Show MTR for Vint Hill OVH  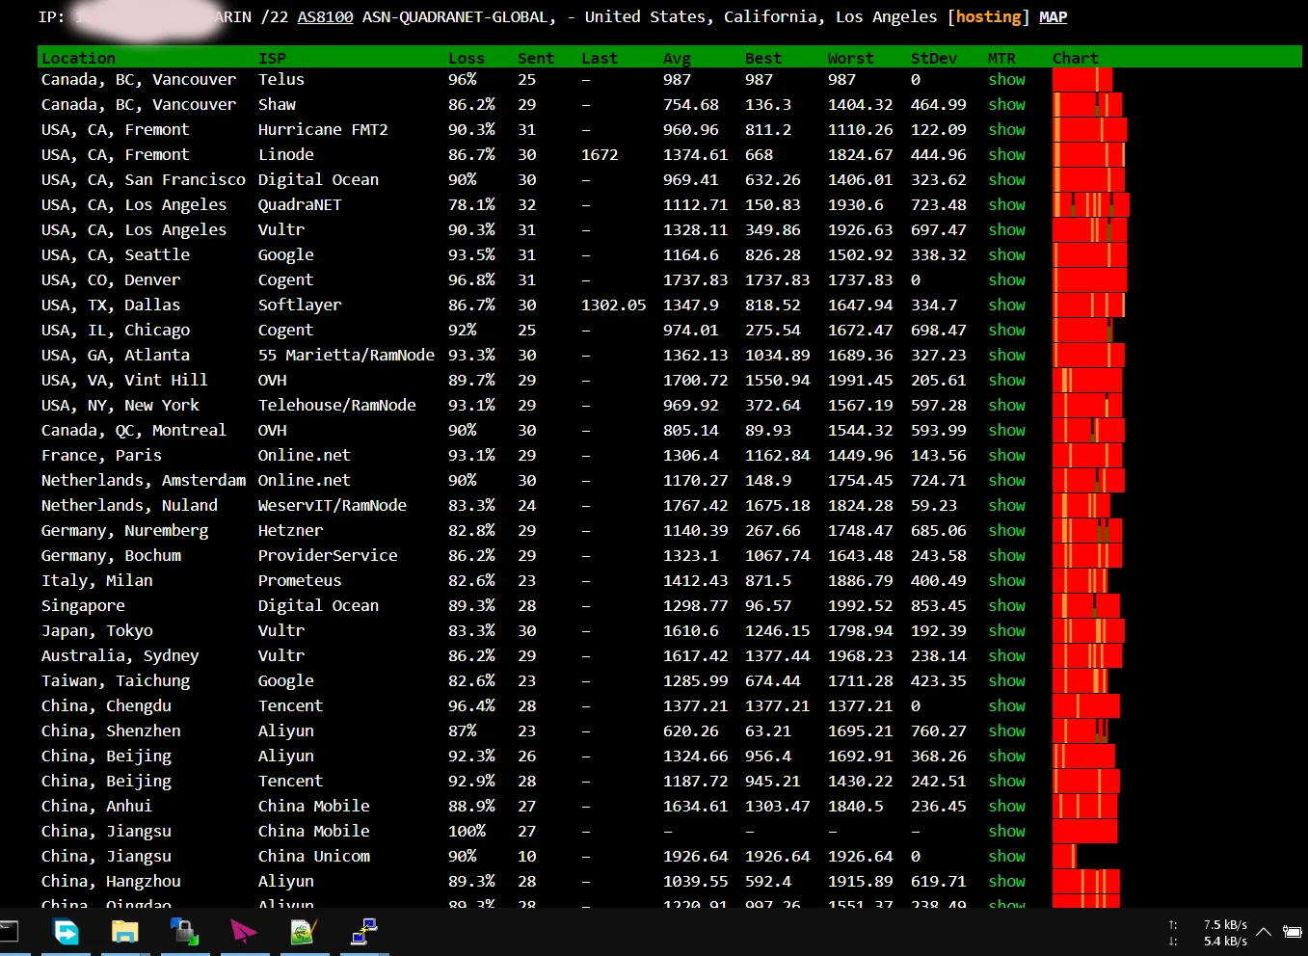pos(1006,381)
